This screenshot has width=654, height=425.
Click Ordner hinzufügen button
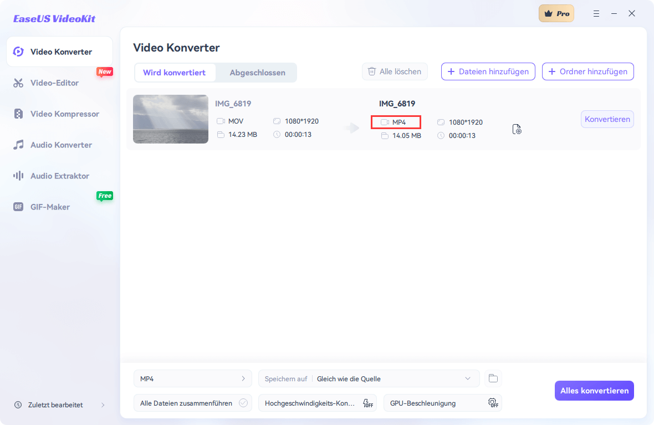tap(587, 71)
